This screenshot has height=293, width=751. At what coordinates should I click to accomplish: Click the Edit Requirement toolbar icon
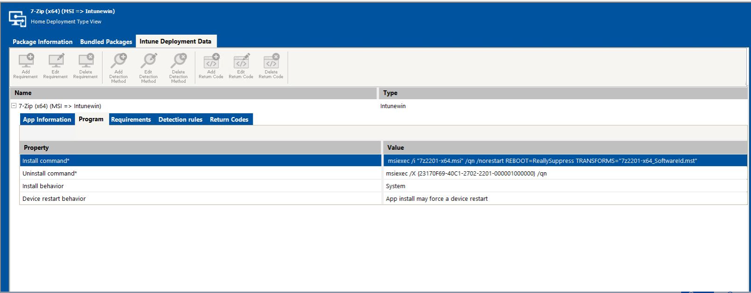[55, 61]
